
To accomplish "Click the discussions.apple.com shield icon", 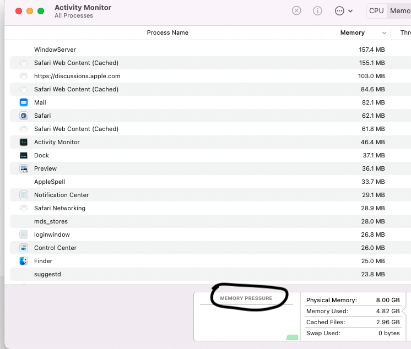I will pos(24,76).
